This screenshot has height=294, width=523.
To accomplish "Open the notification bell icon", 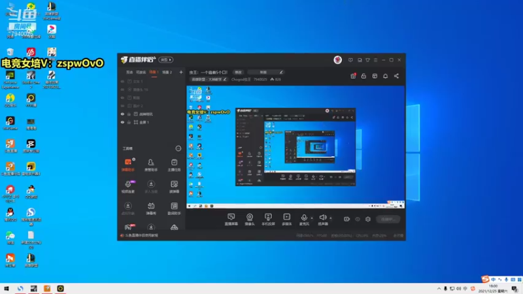I will pos(385,76).
